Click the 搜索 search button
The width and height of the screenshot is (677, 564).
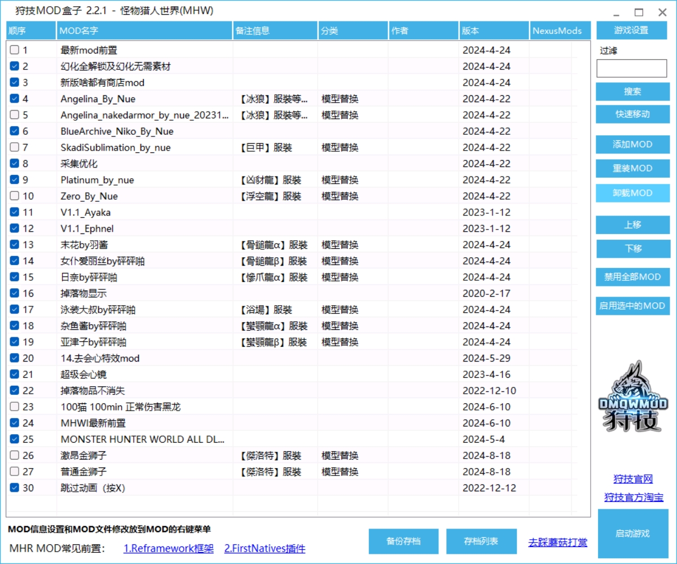coord(633,91)
